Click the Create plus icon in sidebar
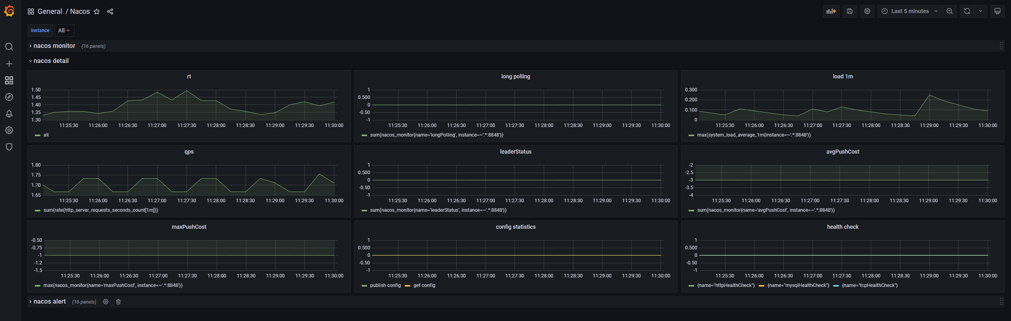 (9, 64)
